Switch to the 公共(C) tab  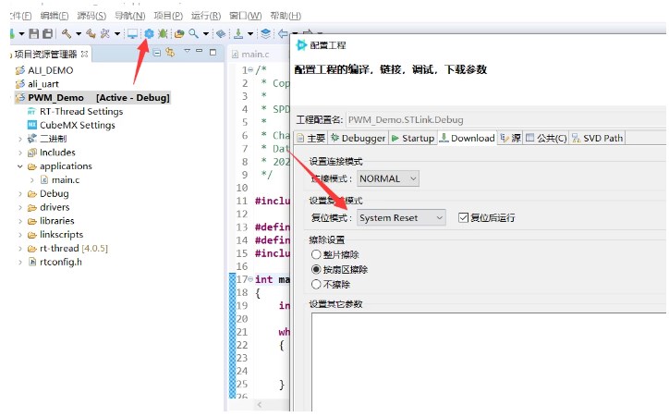[546, 138]
